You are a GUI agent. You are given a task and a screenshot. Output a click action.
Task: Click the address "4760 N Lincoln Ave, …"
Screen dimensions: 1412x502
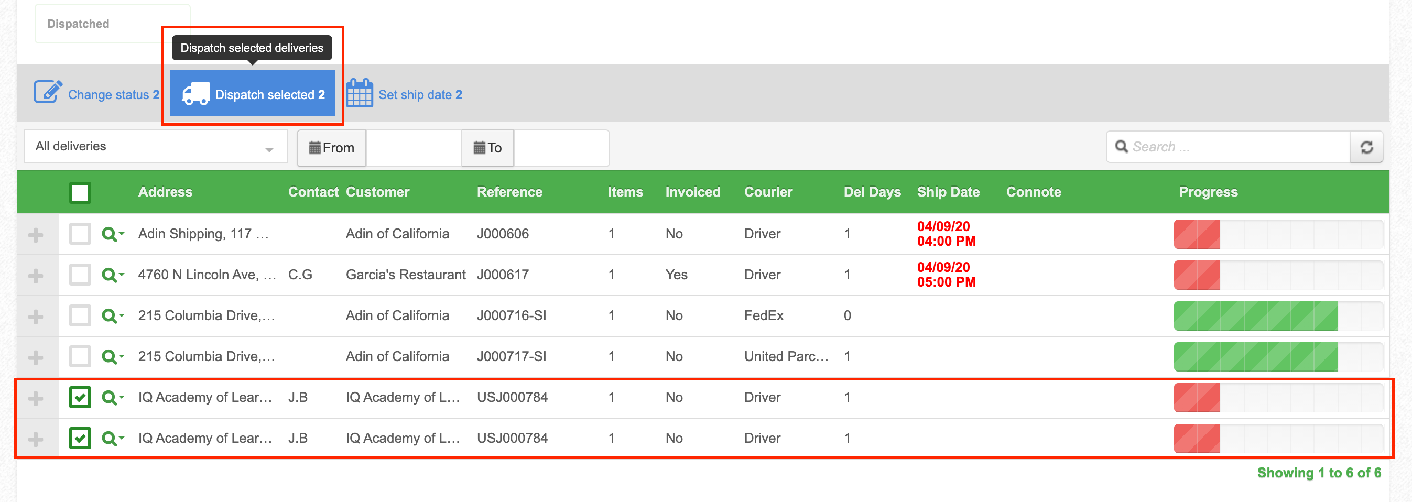click(x=207, y=275)
